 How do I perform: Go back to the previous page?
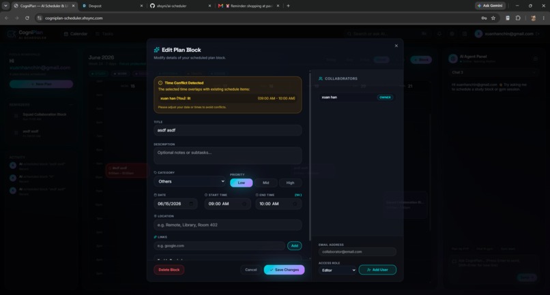[x=7, y=18]
